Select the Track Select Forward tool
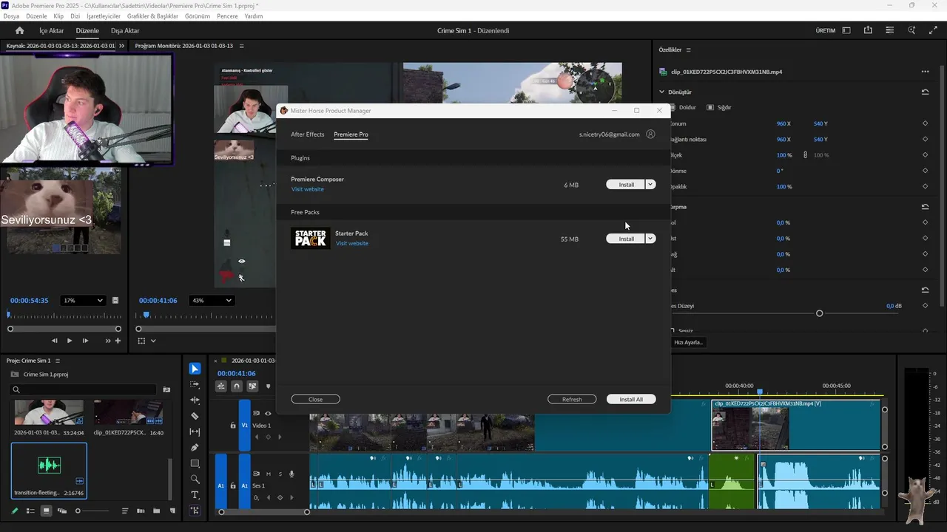The width and height of the screenshot is (947, 532). (x=195, y=384)
